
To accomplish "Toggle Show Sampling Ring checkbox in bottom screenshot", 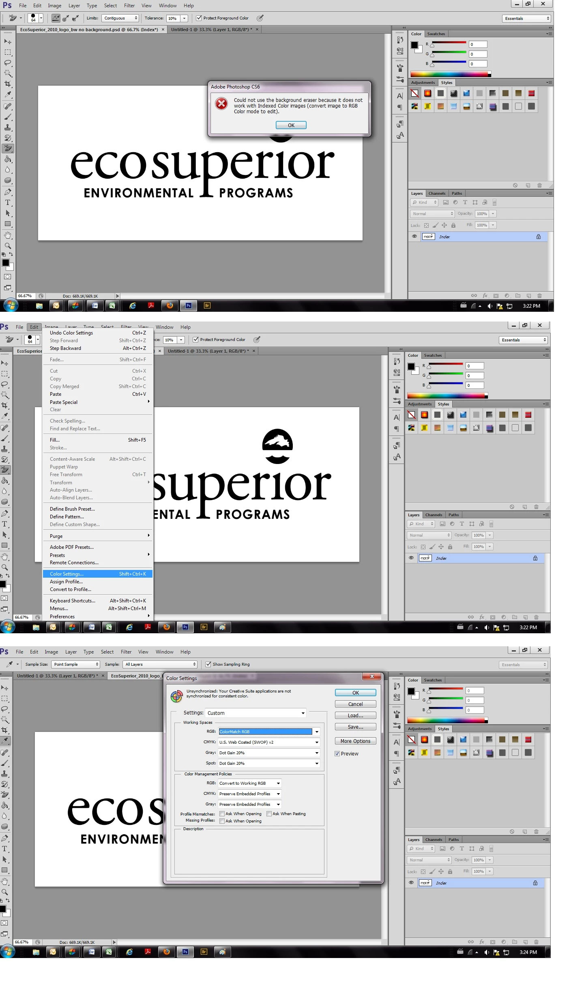I will pyautogui.click(x=208, y=664).
